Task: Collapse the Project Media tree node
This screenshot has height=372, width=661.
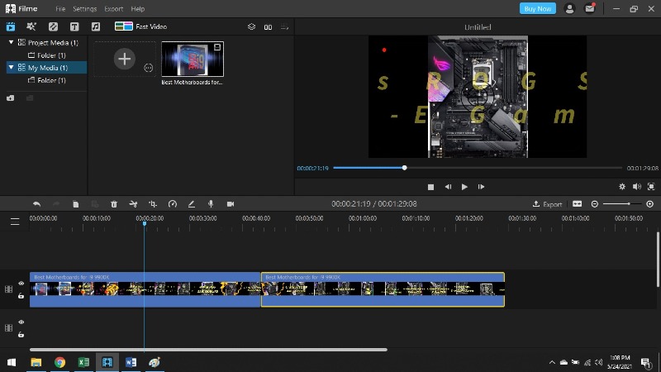Action: [x=11, y=42]
